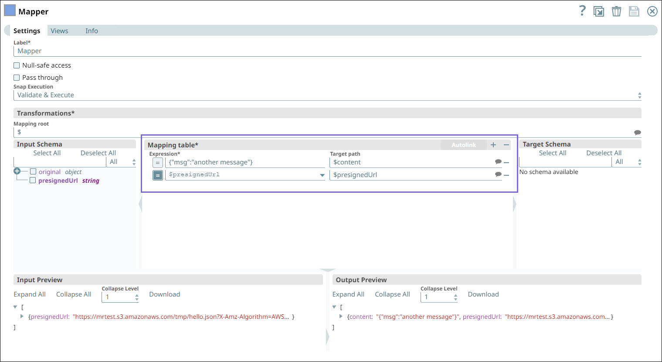Click Download in Output Preview
This screenshot has height=362, width=662.
point(483,294)
